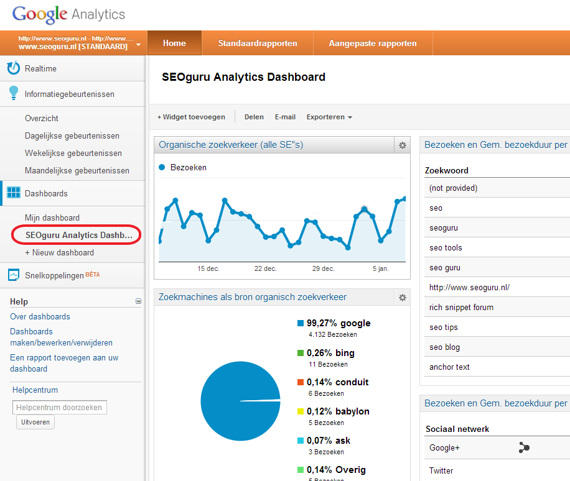Open the Standaardrapporten tab

(258, 44)
